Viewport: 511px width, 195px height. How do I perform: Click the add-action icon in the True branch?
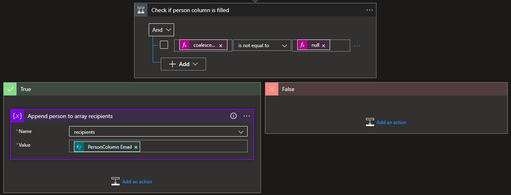point(116,181)
